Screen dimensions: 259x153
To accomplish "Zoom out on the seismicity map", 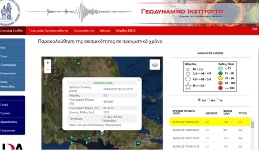I will (48, 70).
